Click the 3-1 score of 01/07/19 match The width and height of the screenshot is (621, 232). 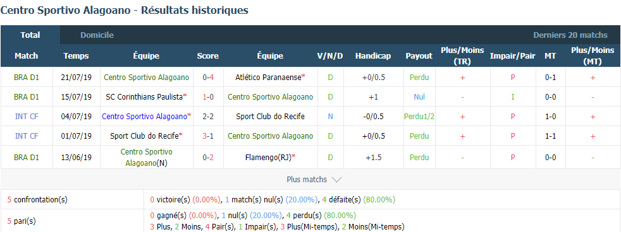(208, 136)
